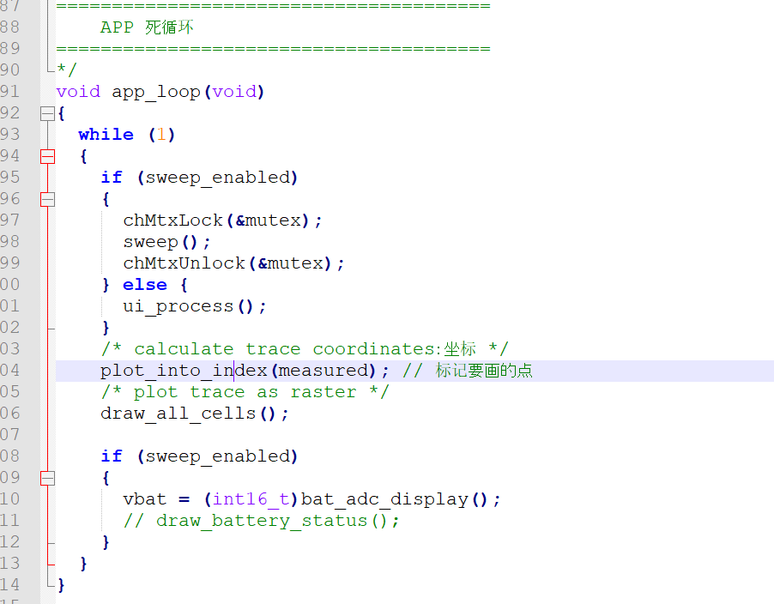
Task: Collapse the fold marker beside the vbat block
Action: click(x=47, y=478)
